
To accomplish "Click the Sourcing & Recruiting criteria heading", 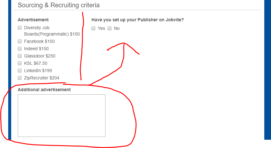I will point(59,5).
